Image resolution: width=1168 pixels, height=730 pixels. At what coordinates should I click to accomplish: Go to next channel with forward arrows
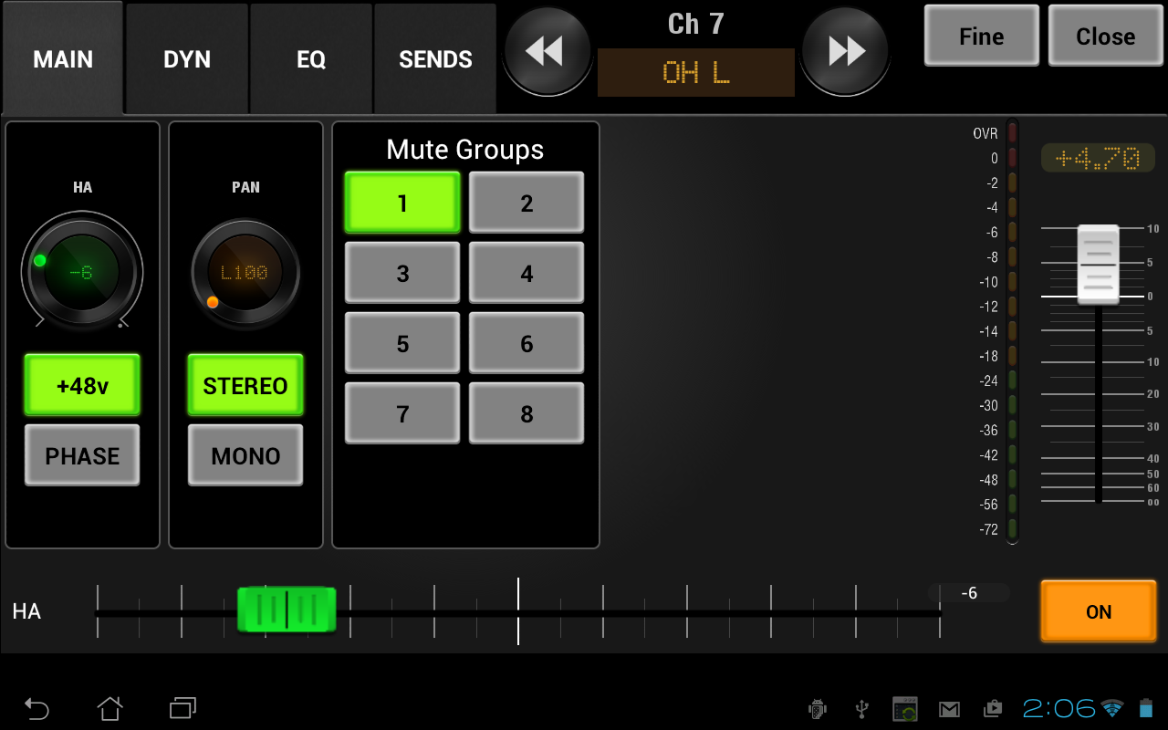846,51
